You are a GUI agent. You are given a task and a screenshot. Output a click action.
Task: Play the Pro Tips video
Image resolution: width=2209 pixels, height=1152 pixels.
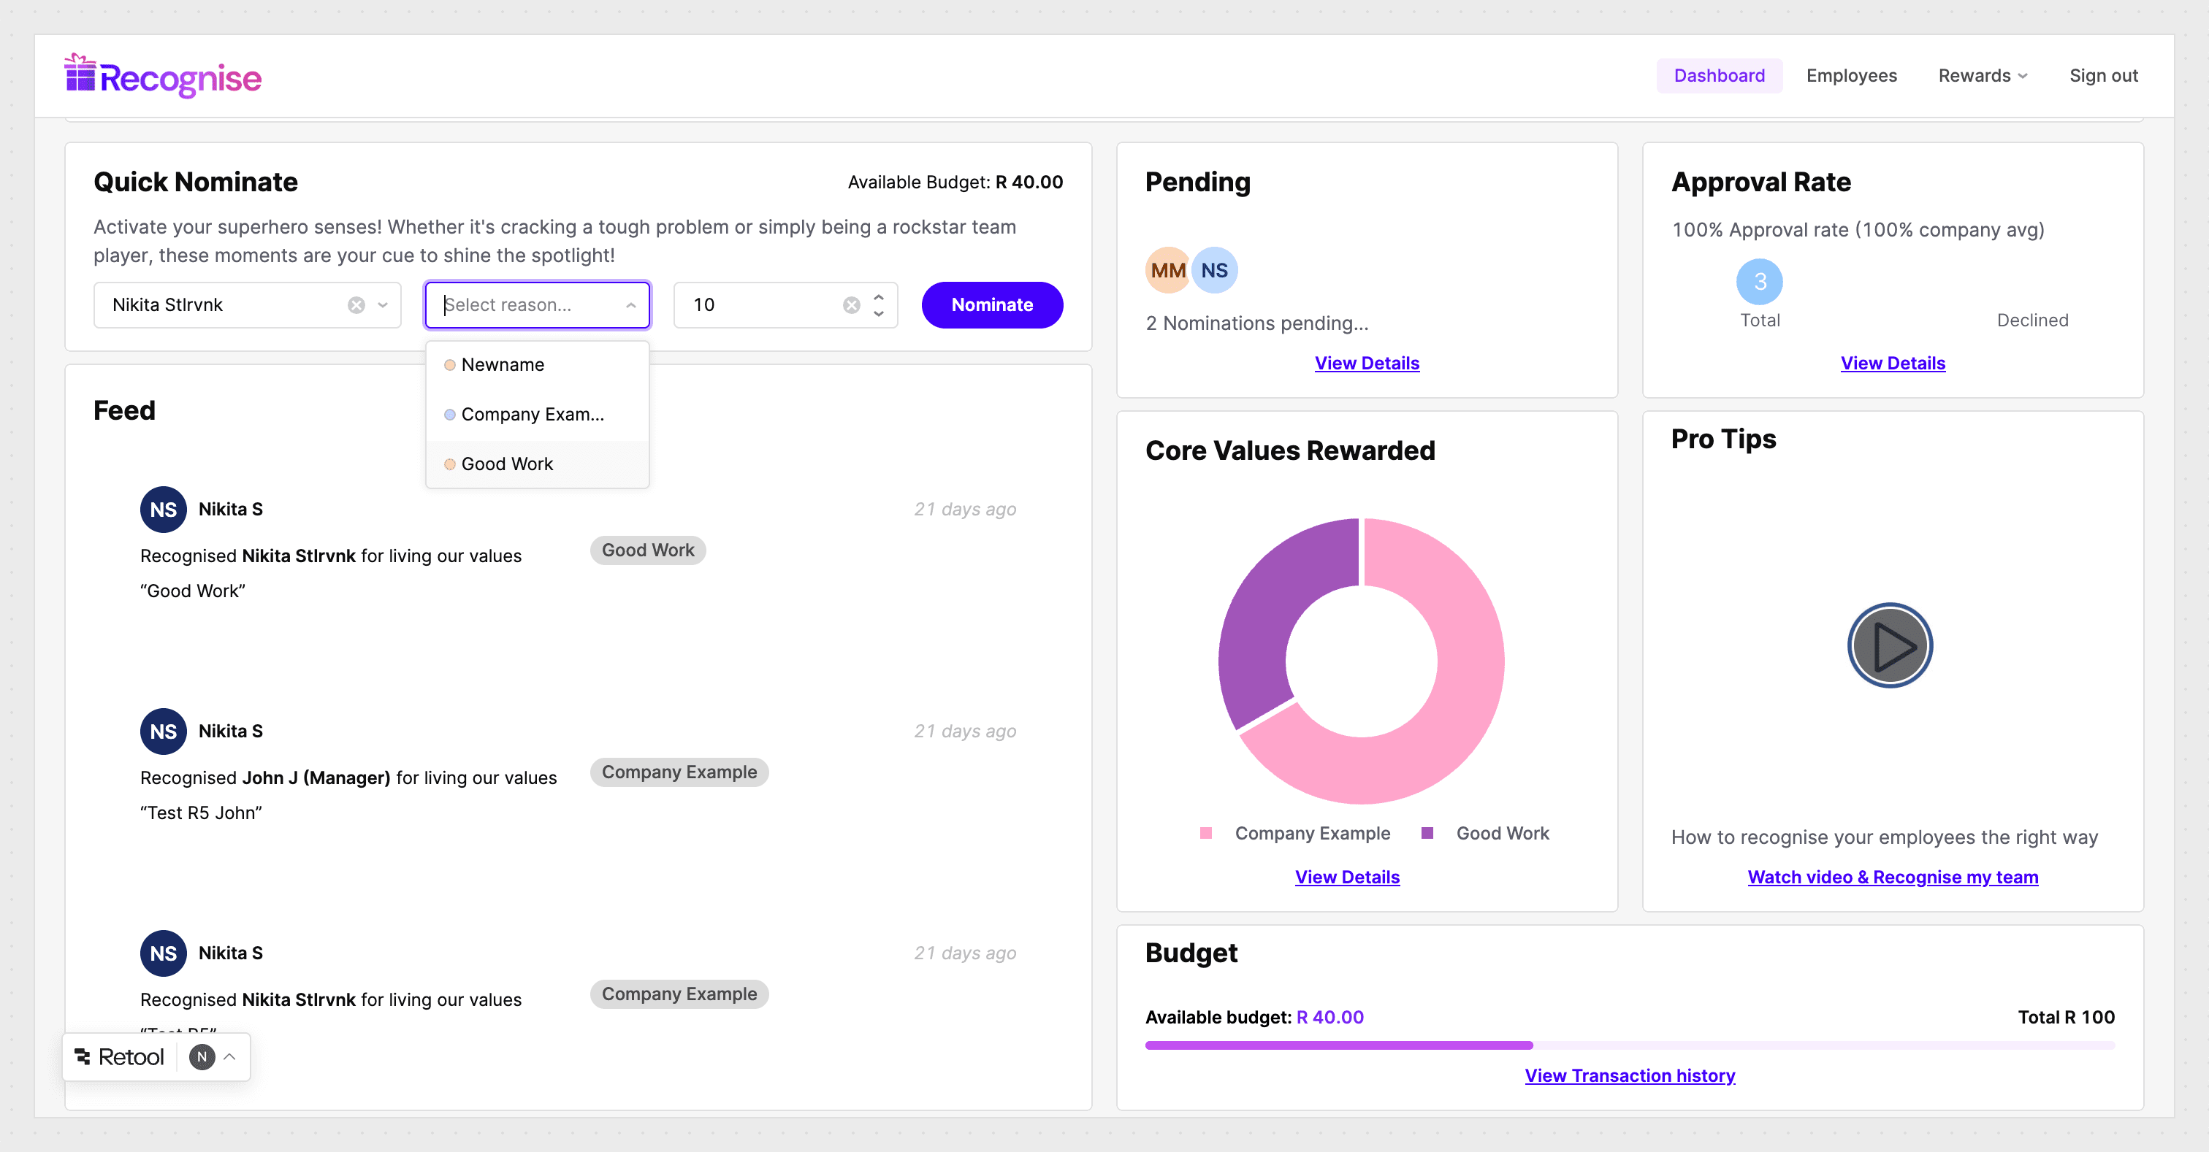[1889, 645]
